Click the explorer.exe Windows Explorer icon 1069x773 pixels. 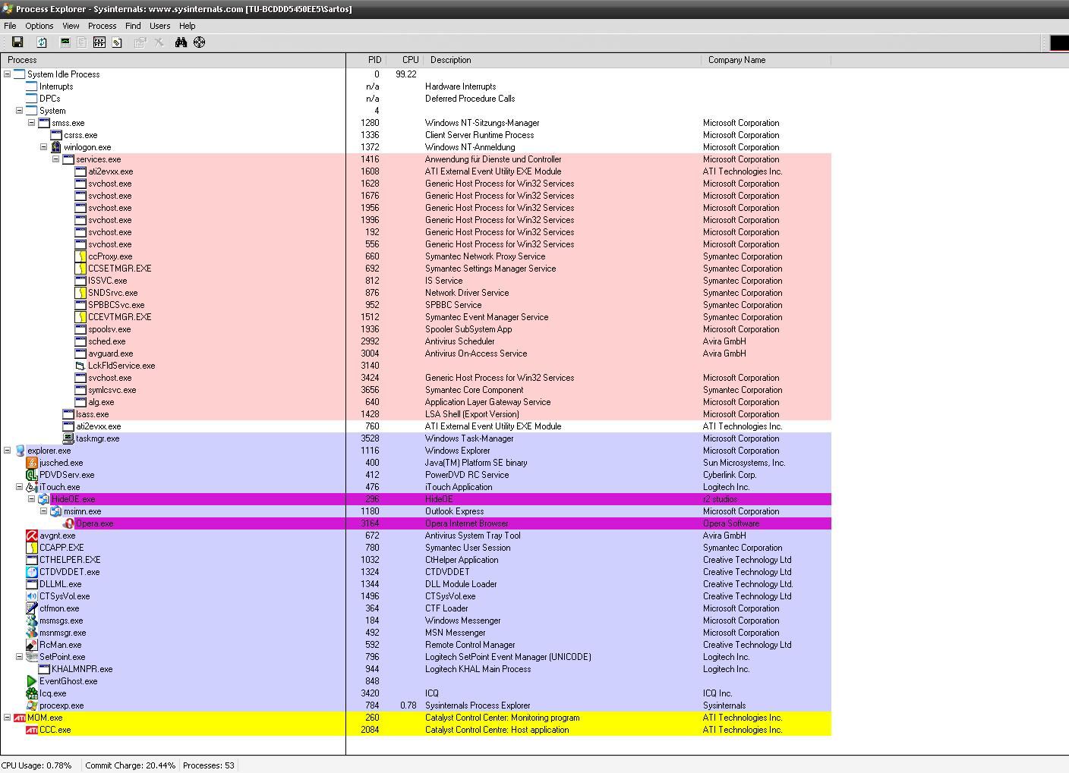pos(20,451)
